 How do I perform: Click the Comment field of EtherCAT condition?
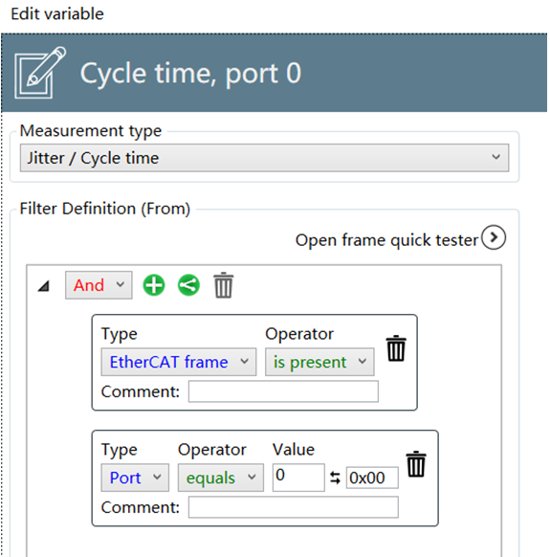pos(283,391)
